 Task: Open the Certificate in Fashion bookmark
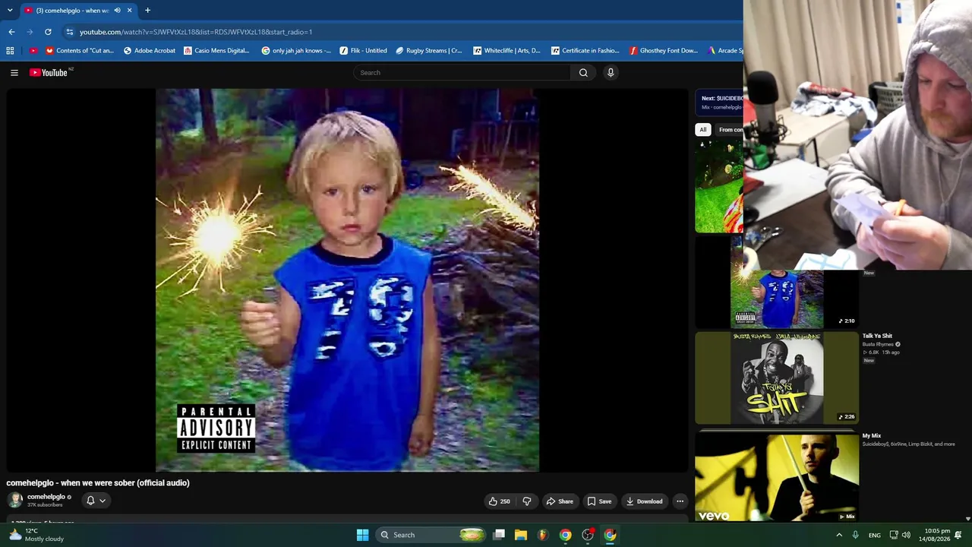585,51
